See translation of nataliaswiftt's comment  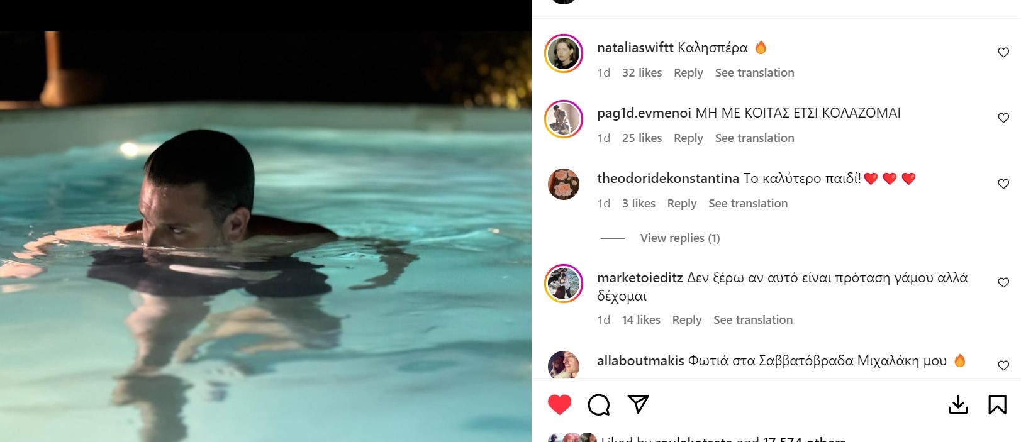(754, 73)
